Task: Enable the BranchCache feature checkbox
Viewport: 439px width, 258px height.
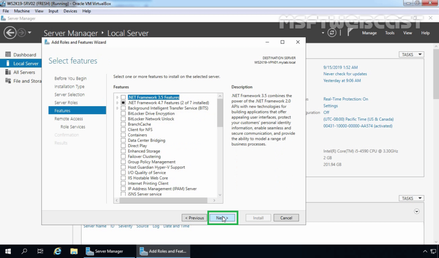Action: pos(123,124)
